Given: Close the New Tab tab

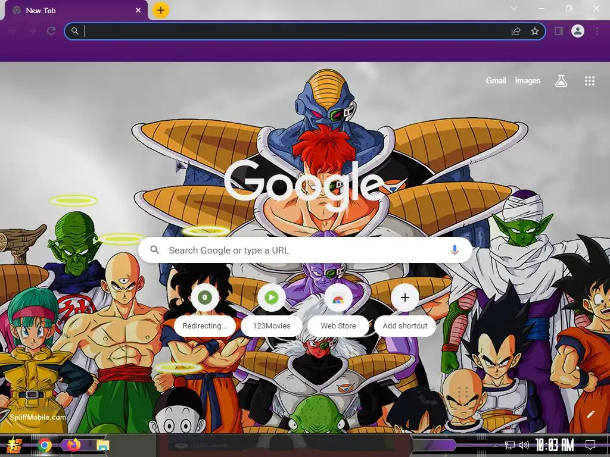Looking at the screenshot, I should click(138, 11).
